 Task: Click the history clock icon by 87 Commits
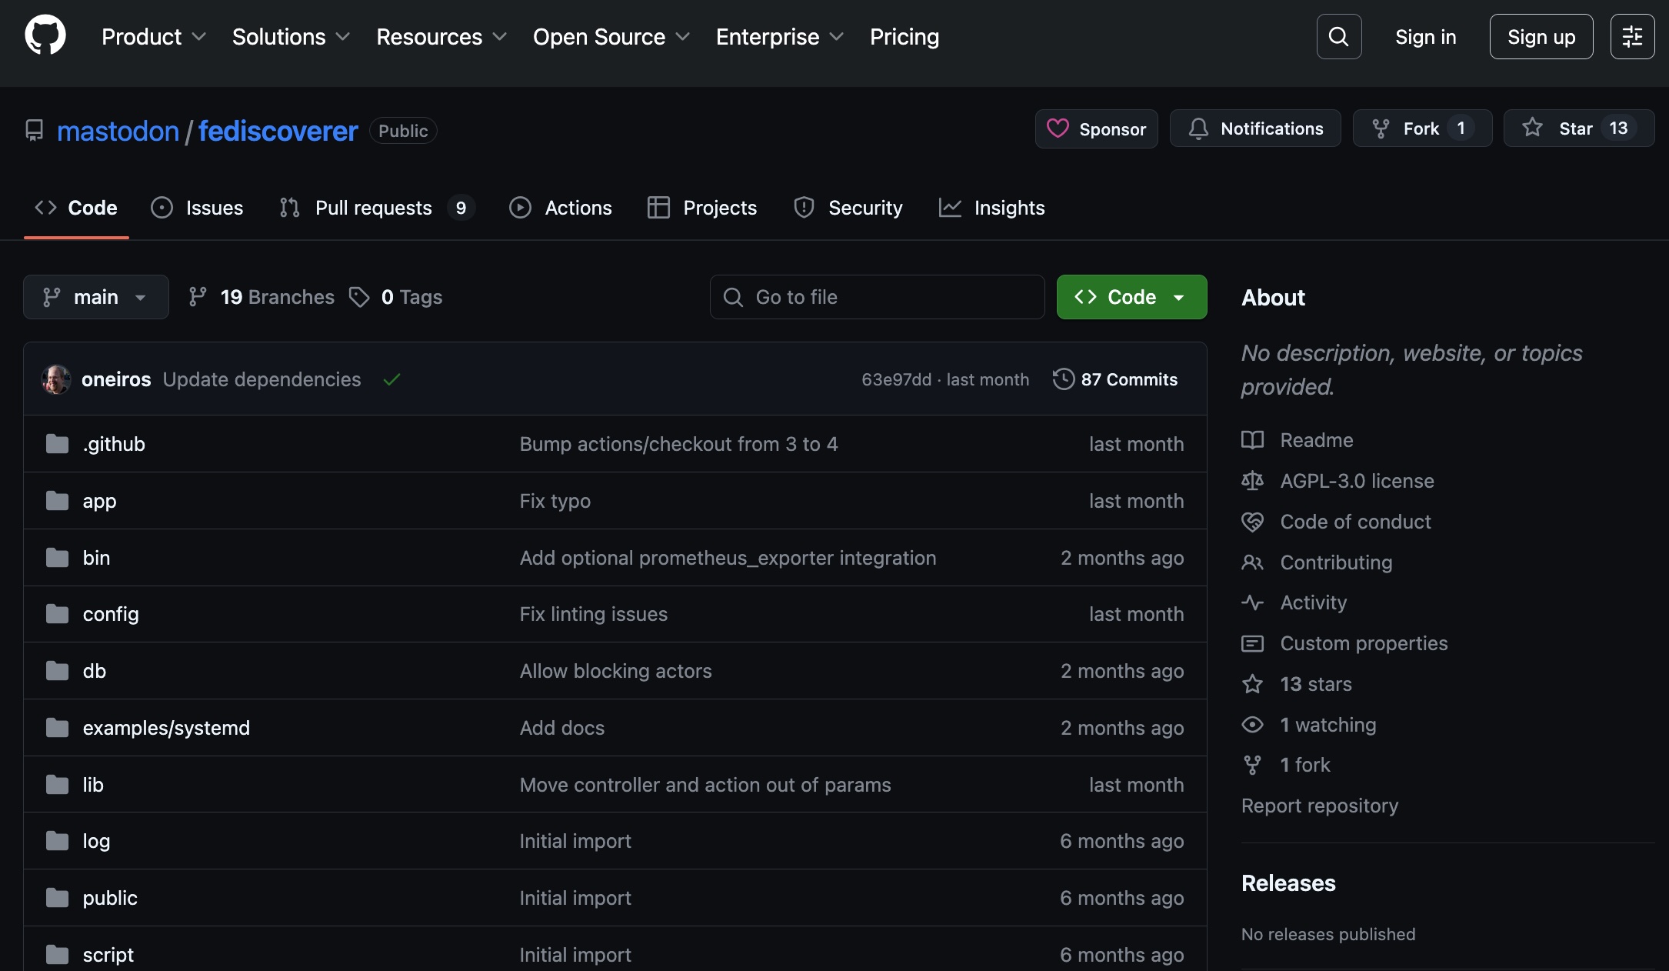point(1064,379)
